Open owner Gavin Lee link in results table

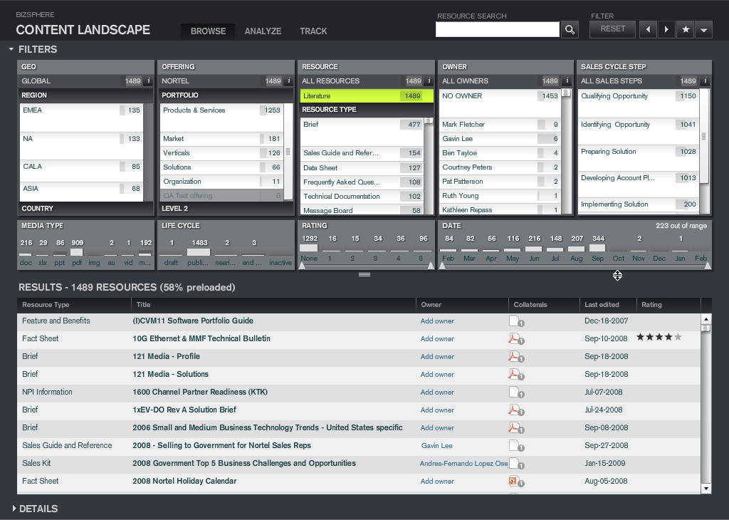(436, 446)
